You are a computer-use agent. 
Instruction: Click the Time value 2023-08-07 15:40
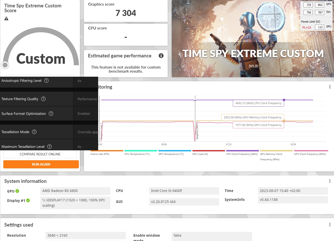click(293, 191)
